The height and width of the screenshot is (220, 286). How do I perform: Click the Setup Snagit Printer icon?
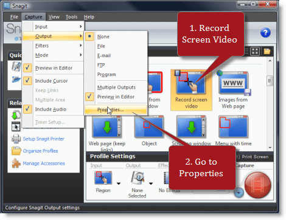[16, 139]
